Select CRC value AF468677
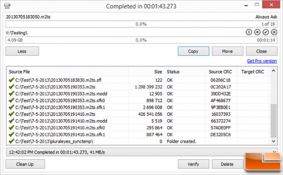The height and width of the screenshot is (175, 283). [x=221, y=101]
